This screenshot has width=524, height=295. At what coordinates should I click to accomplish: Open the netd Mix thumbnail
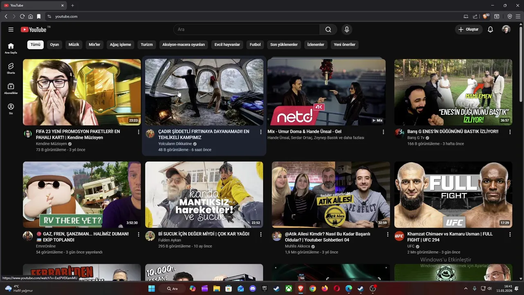[x=326, y=92]
